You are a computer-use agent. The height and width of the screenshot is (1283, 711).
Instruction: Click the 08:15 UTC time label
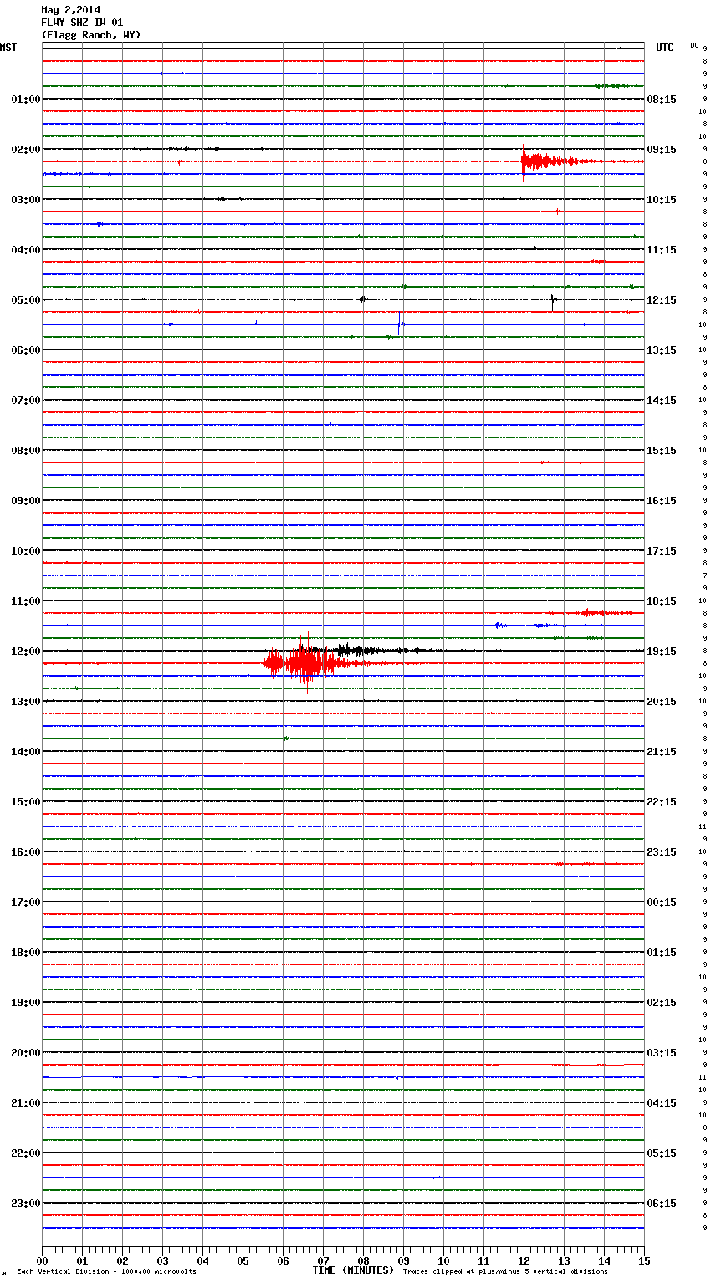(x=662, y=100)
